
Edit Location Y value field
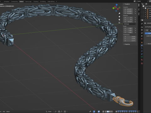[x=128, y=11]
